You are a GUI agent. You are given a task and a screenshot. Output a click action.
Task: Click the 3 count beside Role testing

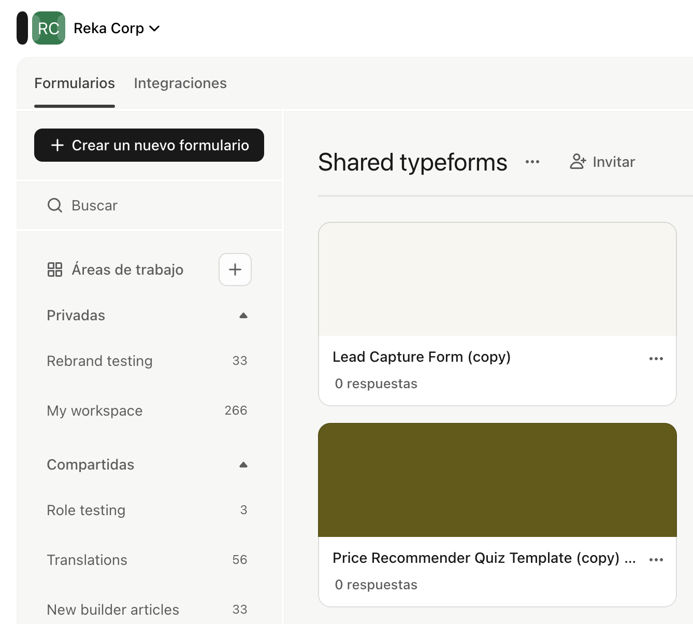pyautogui.click(x=243, y=510)
